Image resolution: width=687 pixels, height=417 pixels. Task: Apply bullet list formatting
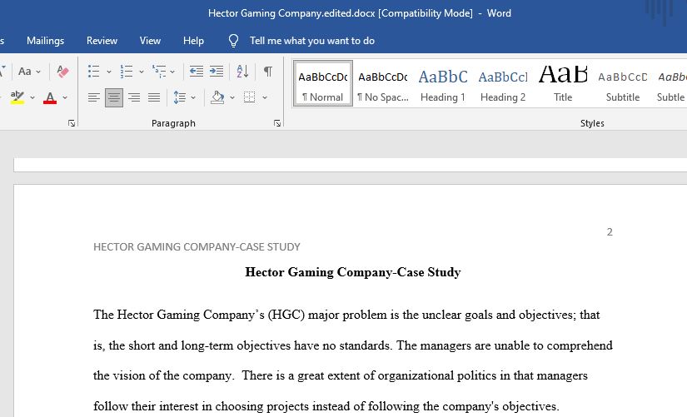tap(93, 72)
